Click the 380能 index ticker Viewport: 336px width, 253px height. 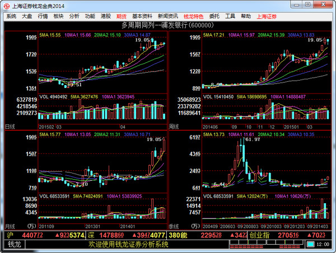(x=208, y=236)
